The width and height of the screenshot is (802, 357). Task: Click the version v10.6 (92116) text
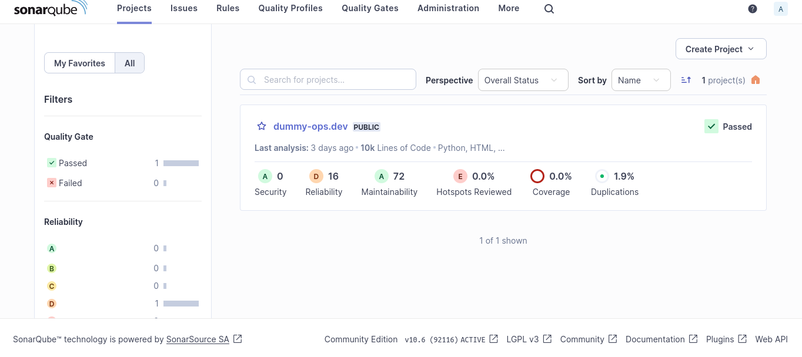tap(431, 339)
